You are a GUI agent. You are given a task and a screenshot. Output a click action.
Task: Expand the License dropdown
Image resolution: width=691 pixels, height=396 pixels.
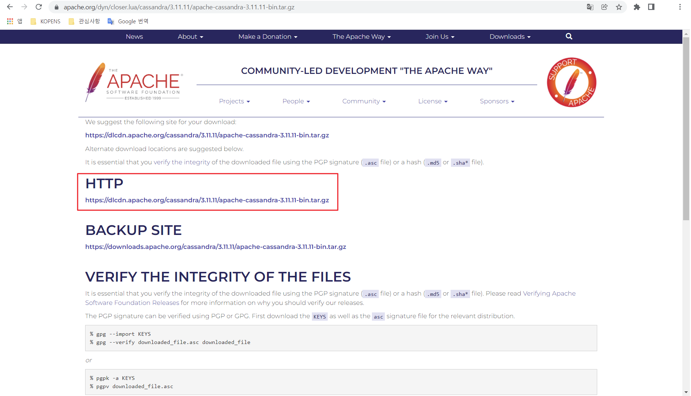coord(433,102)
